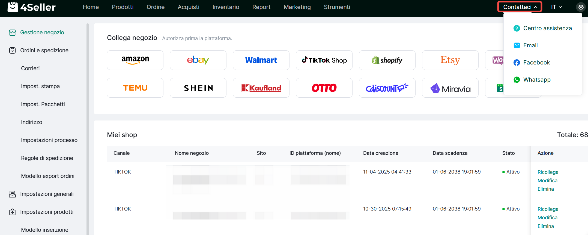Click the 4Seller logo icon
This screenshot has height=235, width=588.
point(13,7)
